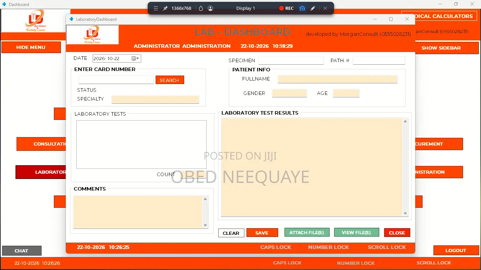The width and height of the screenshot is (481, 270).
Task: Click inside the COMMENTS text area
Action: point(138,212)
